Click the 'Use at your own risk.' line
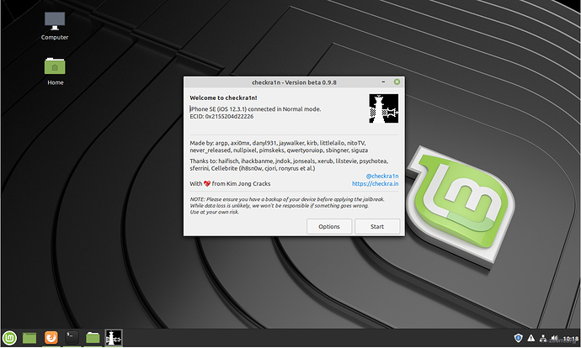This screenshot has height=348, width=581. click(x=215, y=213)
